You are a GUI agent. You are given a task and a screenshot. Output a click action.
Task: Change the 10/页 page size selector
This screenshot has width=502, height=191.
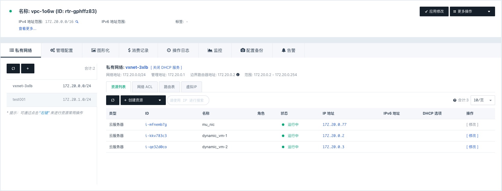[x=482, y=100]
